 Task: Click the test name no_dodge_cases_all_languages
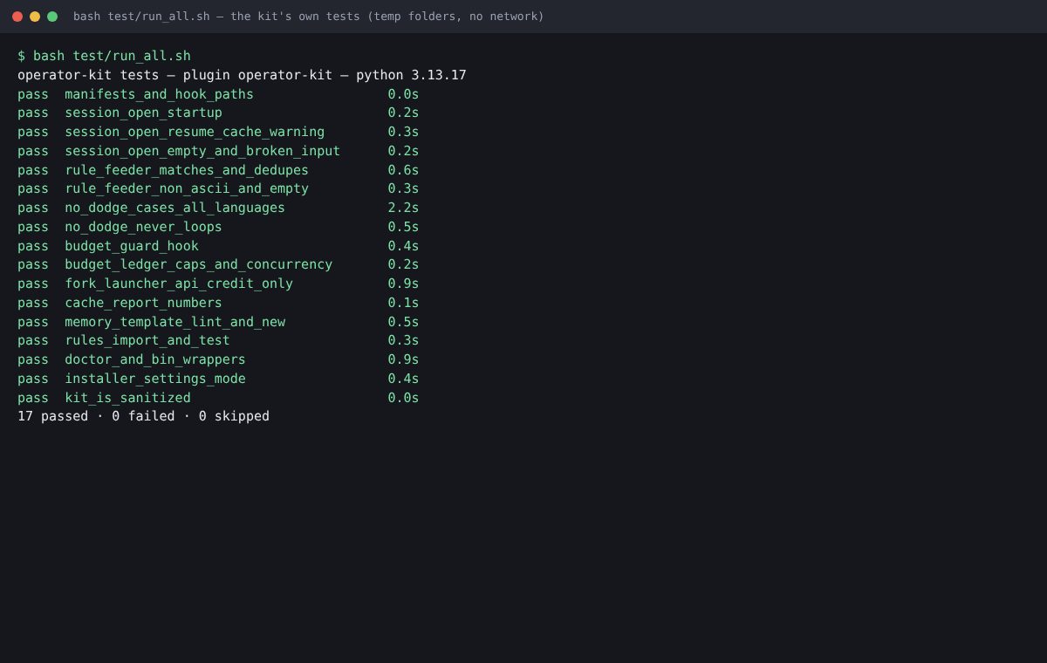(x=174, y=208)
